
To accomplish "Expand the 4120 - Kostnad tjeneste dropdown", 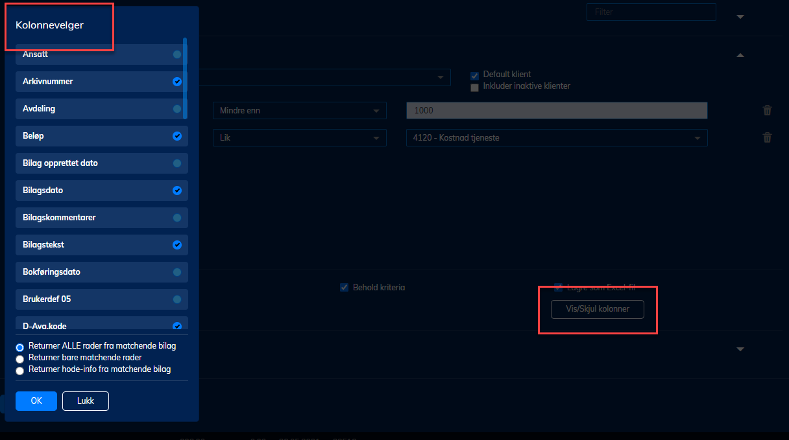I will (x=556, y=137).
